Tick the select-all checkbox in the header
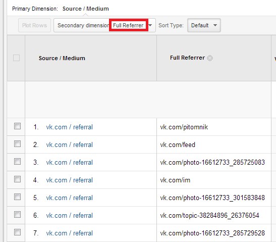This screenshot has height=242, width=276. 16,58
